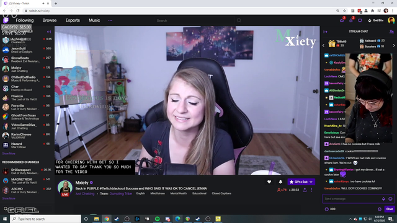This screenshot has height=223, width=397.
Task: Open the recommended channel DrDisrespect
Action: point(27,171)
